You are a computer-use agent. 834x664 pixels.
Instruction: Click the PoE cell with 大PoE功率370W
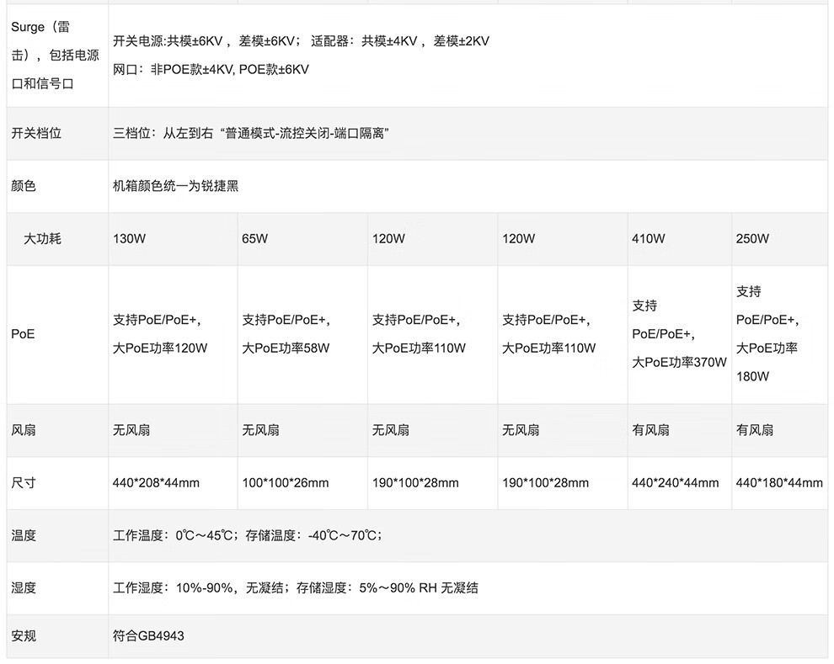pyautogui.click(x=679, y=334)
